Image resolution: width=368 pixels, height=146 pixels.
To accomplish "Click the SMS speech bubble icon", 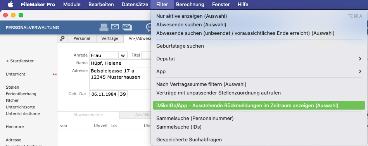I will tap(149, 27).
